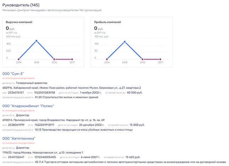Click the 2015 revenue chart peak point
This screenshot has width=229, height=166.
[x=37, y=41]
